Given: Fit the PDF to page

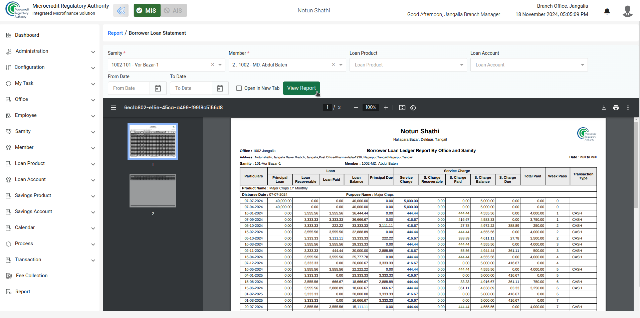Looking at the screenshot, I should click(x=402, y=108).
